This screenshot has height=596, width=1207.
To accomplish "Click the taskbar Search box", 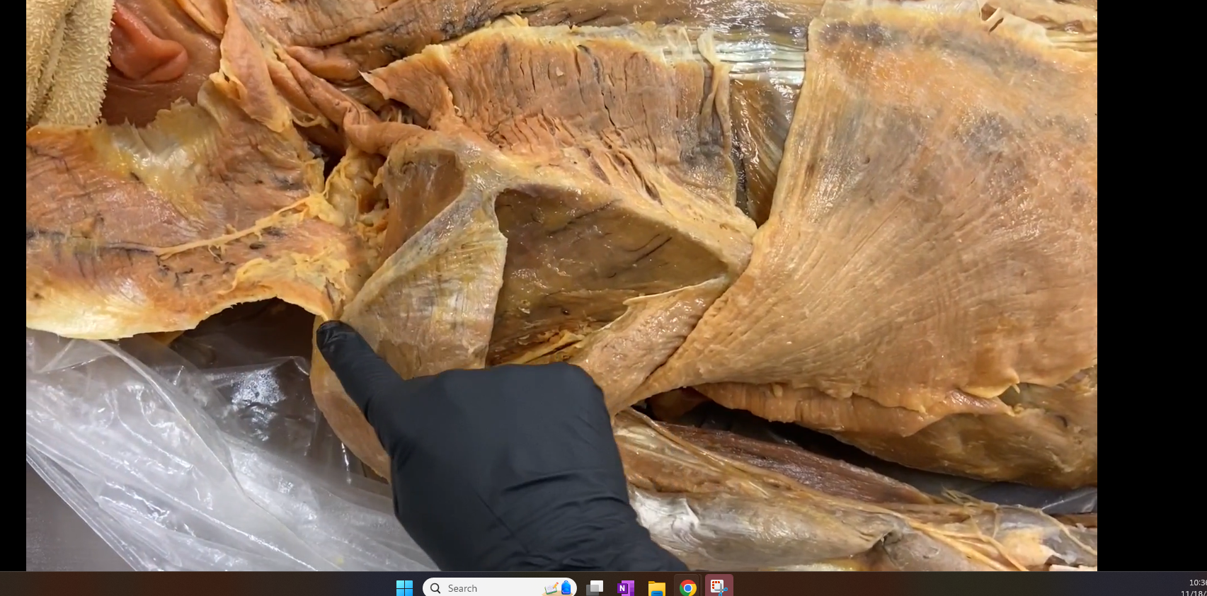I will click(500, 588).
